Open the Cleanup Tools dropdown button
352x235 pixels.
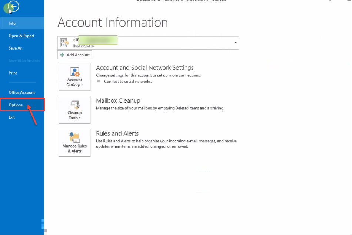(x=75, y=110)
